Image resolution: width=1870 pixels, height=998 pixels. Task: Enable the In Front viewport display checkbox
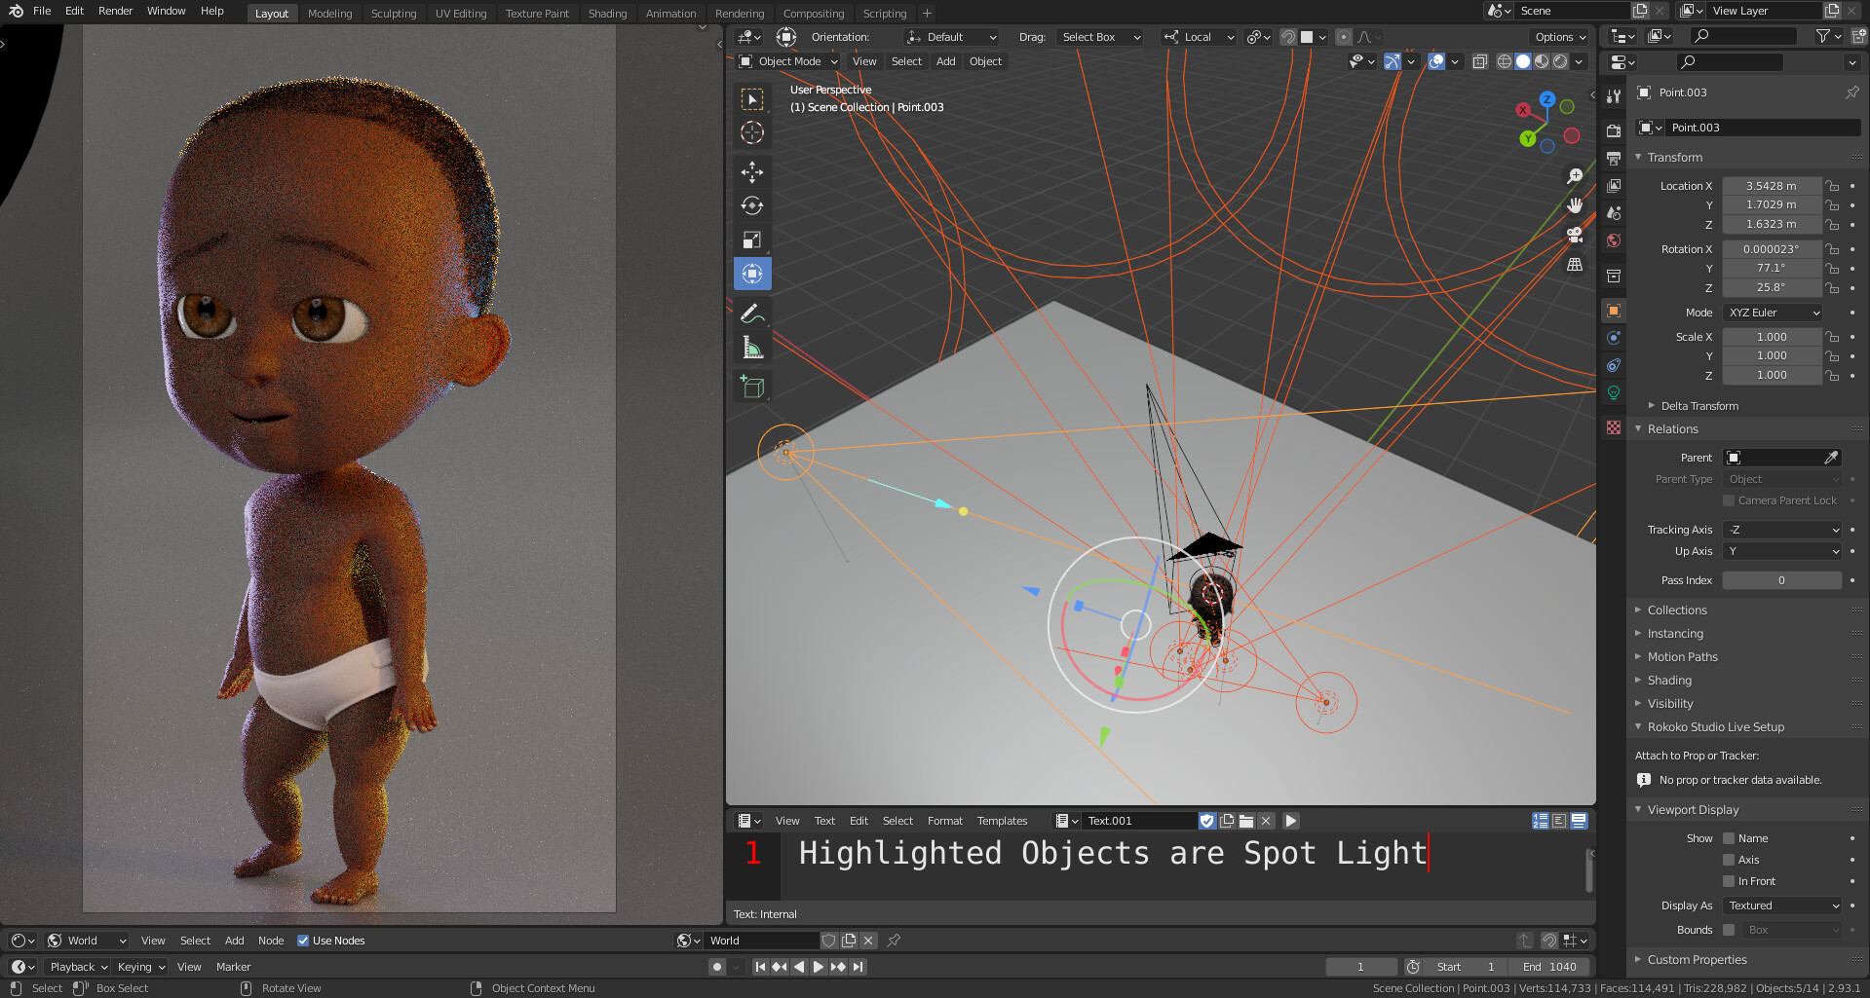tap(1730, 881)
